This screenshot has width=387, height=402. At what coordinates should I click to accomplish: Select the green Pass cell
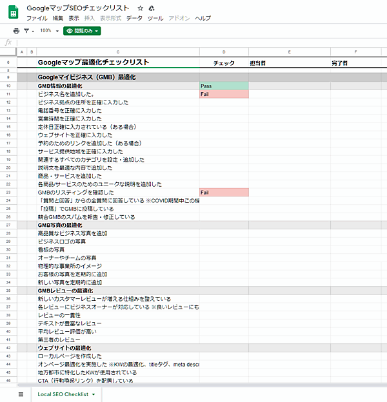[224, 86]
